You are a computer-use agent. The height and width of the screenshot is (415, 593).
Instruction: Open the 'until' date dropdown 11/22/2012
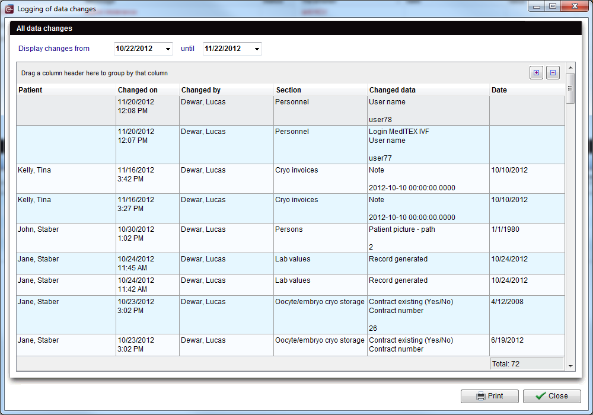(x=257, y=49)
